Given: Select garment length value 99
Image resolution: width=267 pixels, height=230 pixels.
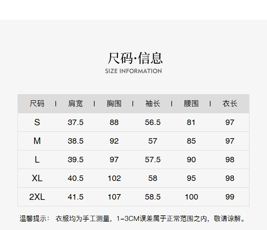Looking at the screenshot, I should click(230, 197).
